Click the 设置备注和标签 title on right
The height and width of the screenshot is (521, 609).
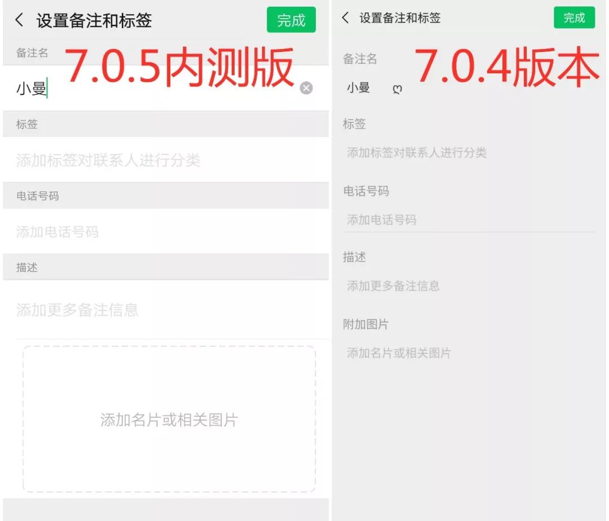coord(400,18)
